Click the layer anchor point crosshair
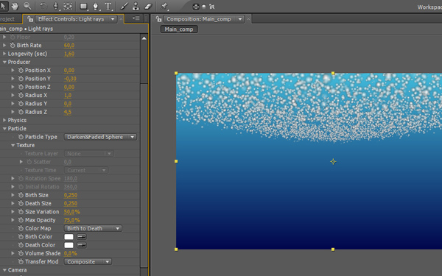Screen dimensions: 442x276 point(333,162)
